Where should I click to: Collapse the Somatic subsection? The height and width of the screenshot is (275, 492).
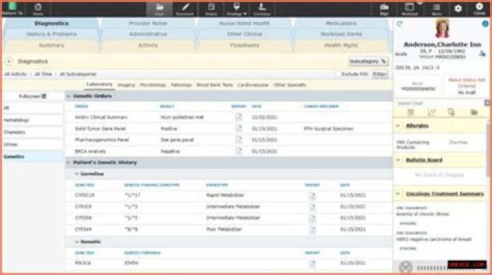click(x=76, y=242)
